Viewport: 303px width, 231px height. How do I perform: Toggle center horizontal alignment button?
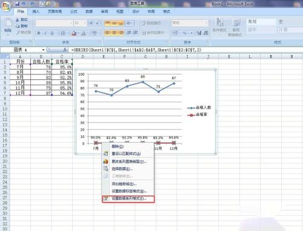[x=114, y=33]
